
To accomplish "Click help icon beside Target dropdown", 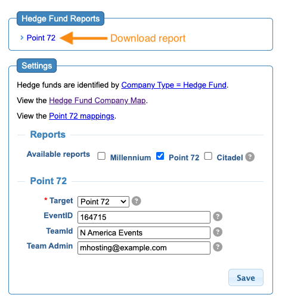I will coord(137,201).
